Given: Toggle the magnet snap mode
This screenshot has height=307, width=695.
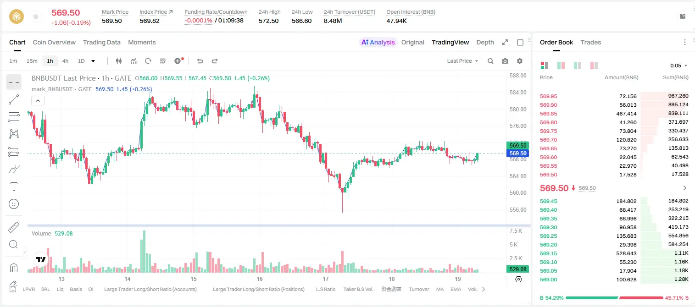Looking at the screenshot, I should pyautogui.click(x=14, y=268).
